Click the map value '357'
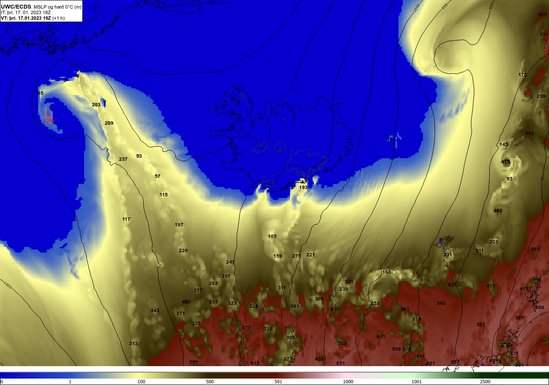This screenshot has width=549, height=385. pyautogui.click(x=198, y=290)
